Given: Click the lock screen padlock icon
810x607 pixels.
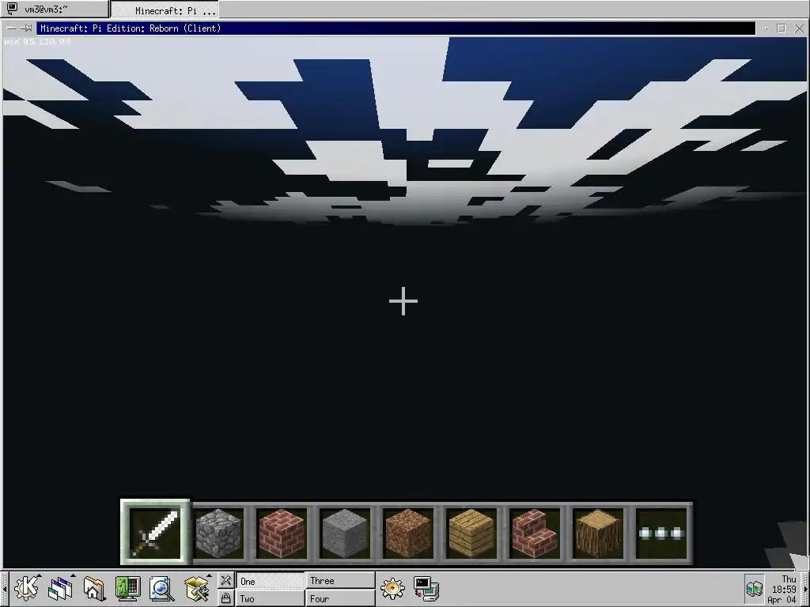Looking at the screenshot, I should 225,598.
